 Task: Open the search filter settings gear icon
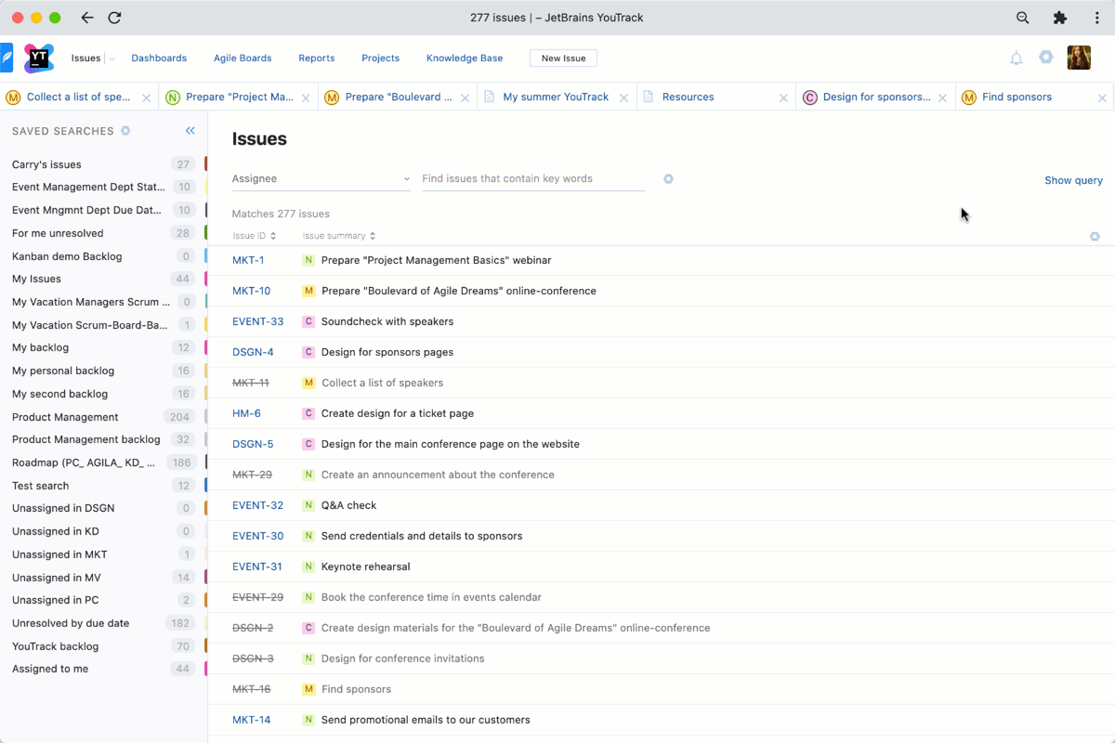668,178
